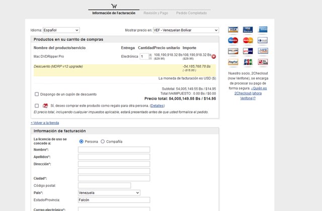This screenshot has width=322, height=211.
Task: Click the 'Total IVA/IMPUESTO : 0.00 Bs / $0.00' line
Action: point(188,93)
